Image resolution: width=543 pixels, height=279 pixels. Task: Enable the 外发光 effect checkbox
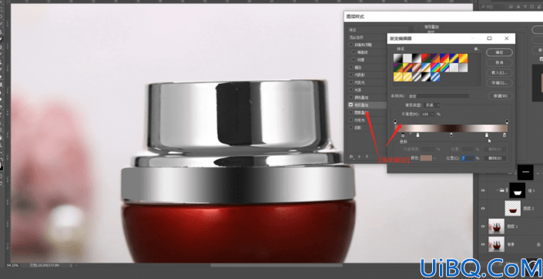350,120
